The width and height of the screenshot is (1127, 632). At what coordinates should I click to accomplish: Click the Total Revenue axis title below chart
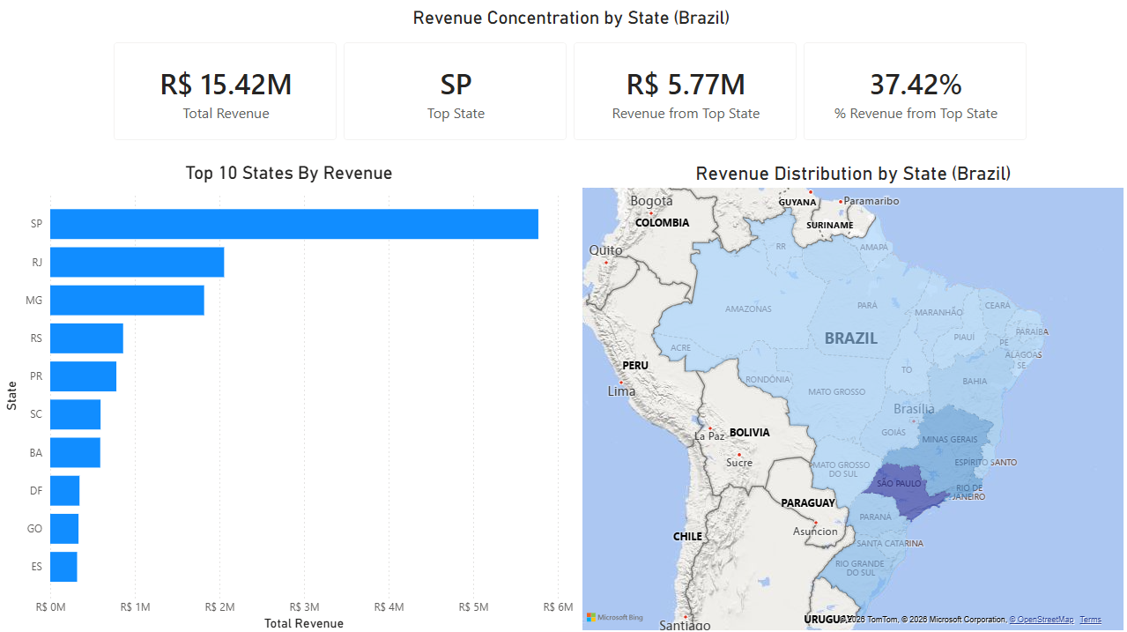click(304, 623)
